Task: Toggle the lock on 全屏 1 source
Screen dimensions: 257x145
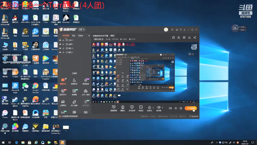Action: click(63, 44)
